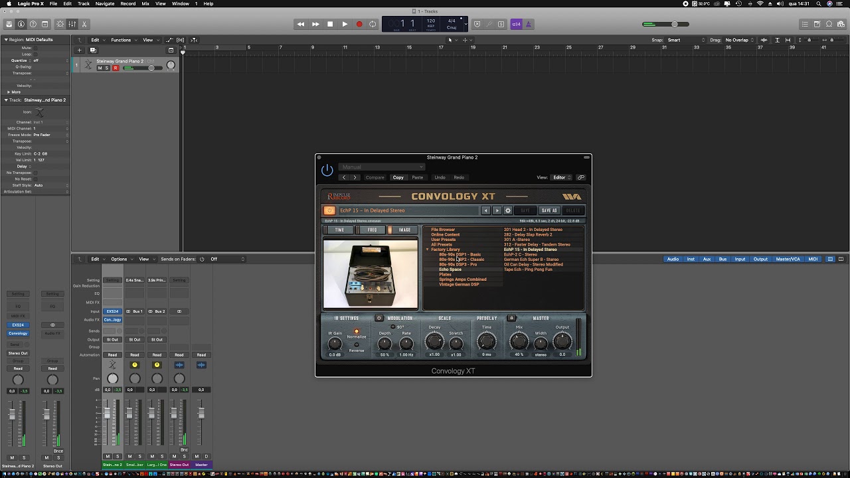850x478 pixels.
Task: Click the Con..logy Audio FX slot in mixer
Action: pyautogui.click(x=112, y=320)
